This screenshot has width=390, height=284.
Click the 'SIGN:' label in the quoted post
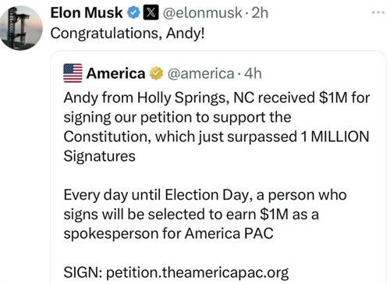(83, 272)
